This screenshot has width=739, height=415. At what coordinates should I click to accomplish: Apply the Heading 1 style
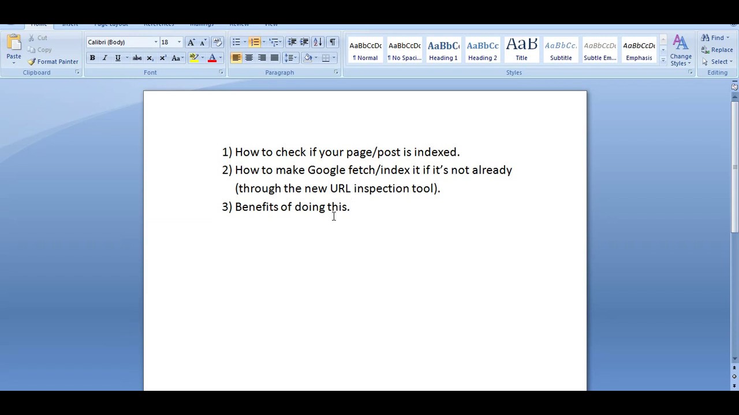443,50
